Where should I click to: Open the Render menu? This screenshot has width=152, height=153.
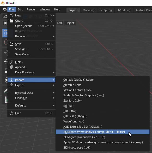pyautogui.click(x=31, y=9)
